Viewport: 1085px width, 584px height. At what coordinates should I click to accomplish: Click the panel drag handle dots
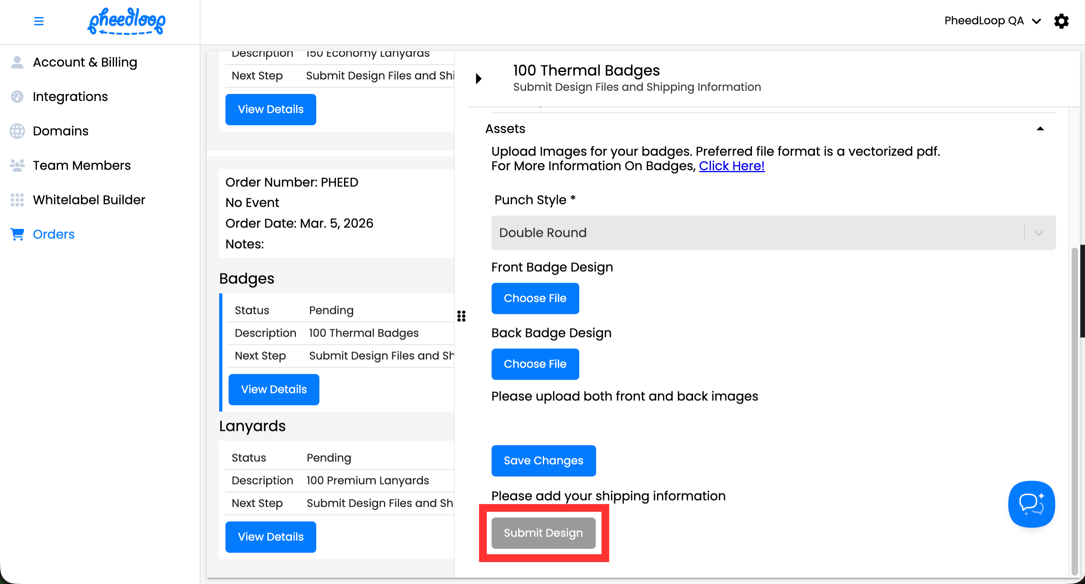[461, 316]
